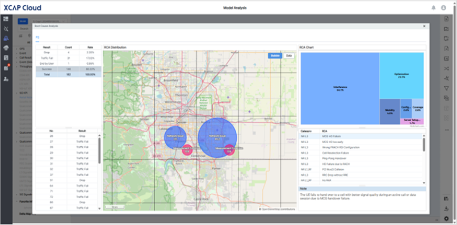Toggle the Data map view

[289, 56]
